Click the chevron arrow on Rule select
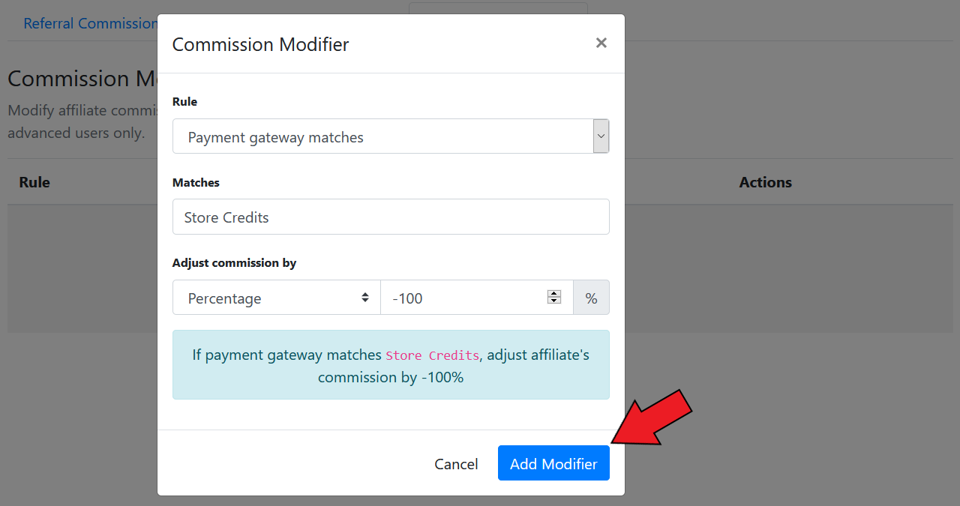This screenshot has width=960, height=506. click(601, 136)
